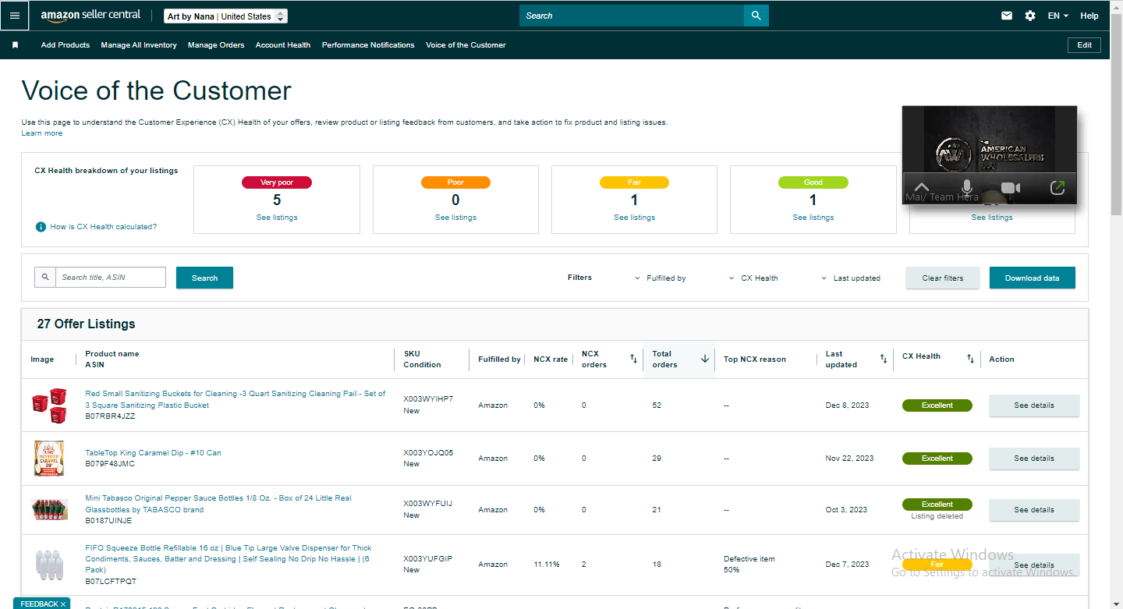Click Clear filters button
The width and height of the screenshot is (1123, 609).
tap(942, 278)
